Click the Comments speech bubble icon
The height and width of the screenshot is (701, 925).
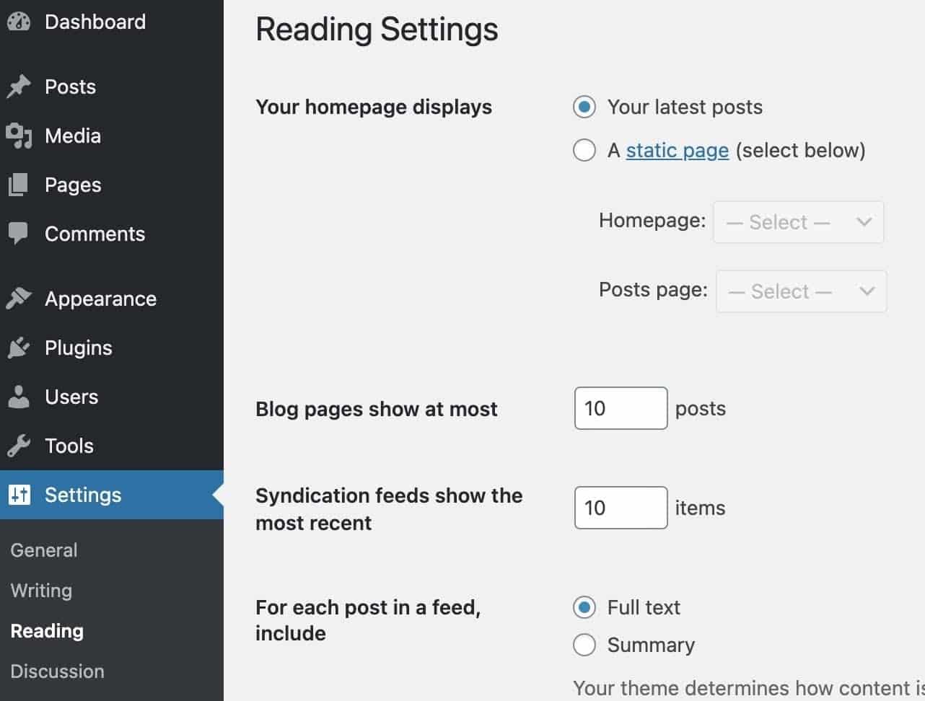point(19,234)
